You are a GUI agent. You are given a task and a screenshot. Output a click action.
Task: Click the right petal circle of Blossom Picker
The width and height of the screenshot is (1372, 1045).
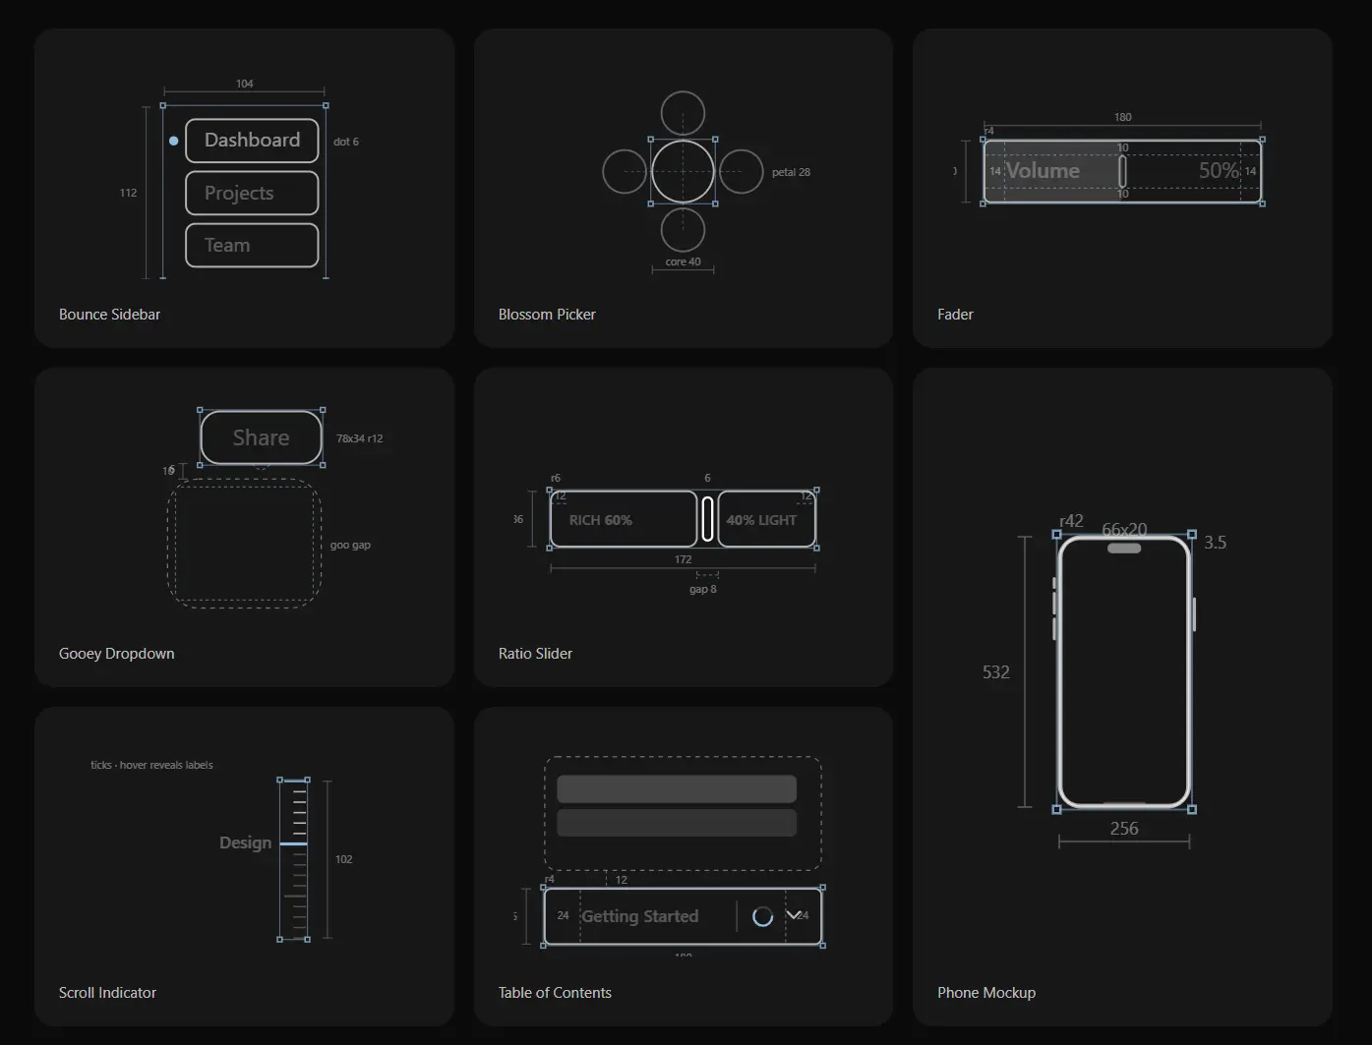tap(742, 172)
